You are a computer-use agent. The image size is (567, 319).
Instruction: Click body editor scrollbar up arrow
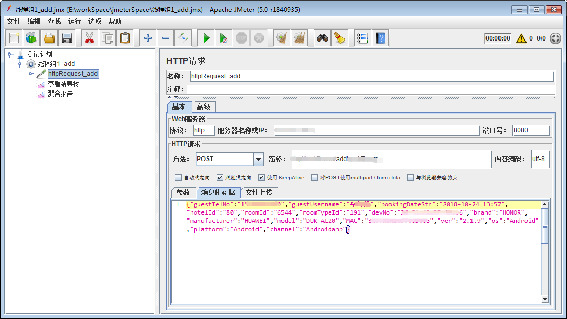(545, 204)
